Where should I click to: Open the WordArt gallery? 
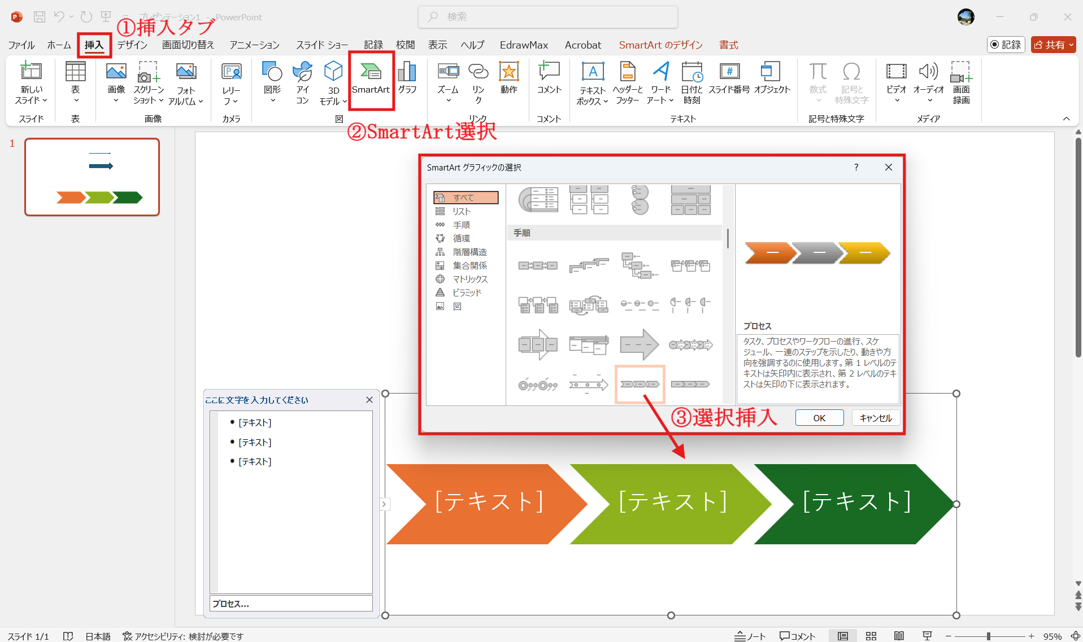660,82
